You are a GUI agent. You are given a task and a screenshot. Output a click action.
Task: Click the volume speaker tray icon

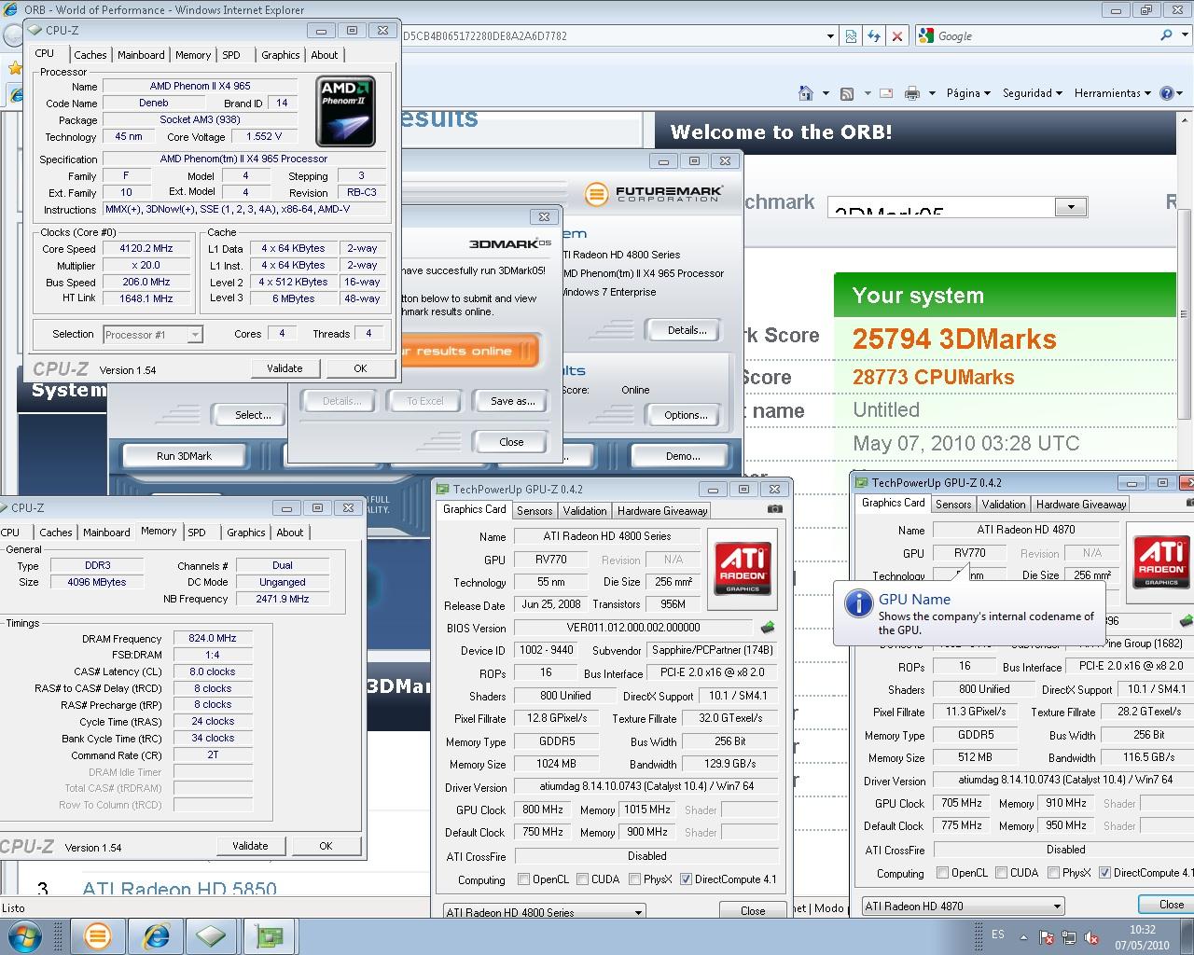coord(1093,937)
